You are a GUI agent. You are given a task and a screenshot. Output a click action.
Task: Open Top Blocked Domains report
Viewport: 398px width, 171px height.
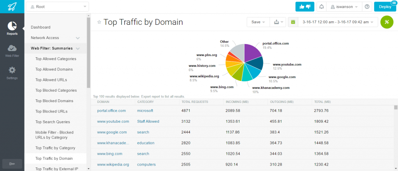pos(54,101)
